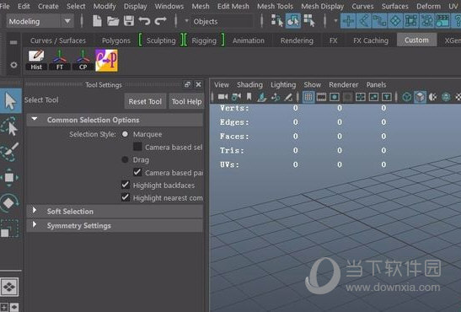461x312 pixels.
Task: Activate the Paint Selection tool
Action: tap(9, 152)
